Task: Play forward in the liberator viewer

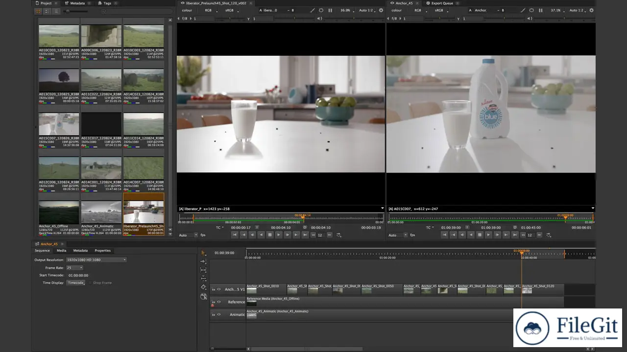Action: 279,235
